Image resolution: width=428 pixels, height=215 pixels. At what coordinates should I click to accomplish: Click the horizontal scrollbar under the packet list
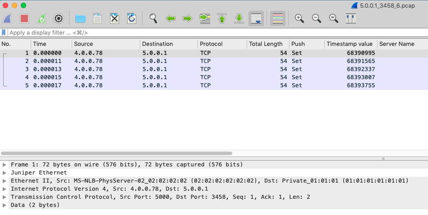pyautogui.click(x=116, y=153)
